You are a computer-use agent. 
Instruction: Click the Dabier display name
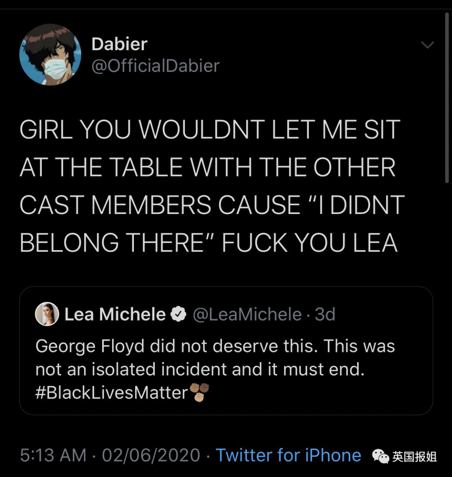point(119,44)
